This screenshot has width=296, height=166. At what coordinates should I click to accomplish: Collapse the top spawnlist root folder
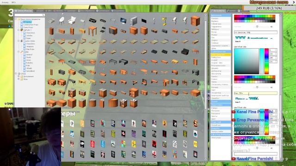[x=16, y=19]
